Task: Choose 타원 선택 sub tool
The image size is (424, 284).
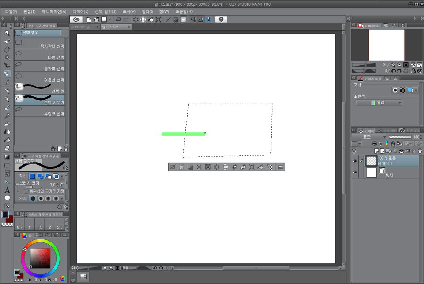Action: pyautogui.click(x=39, y=55)
